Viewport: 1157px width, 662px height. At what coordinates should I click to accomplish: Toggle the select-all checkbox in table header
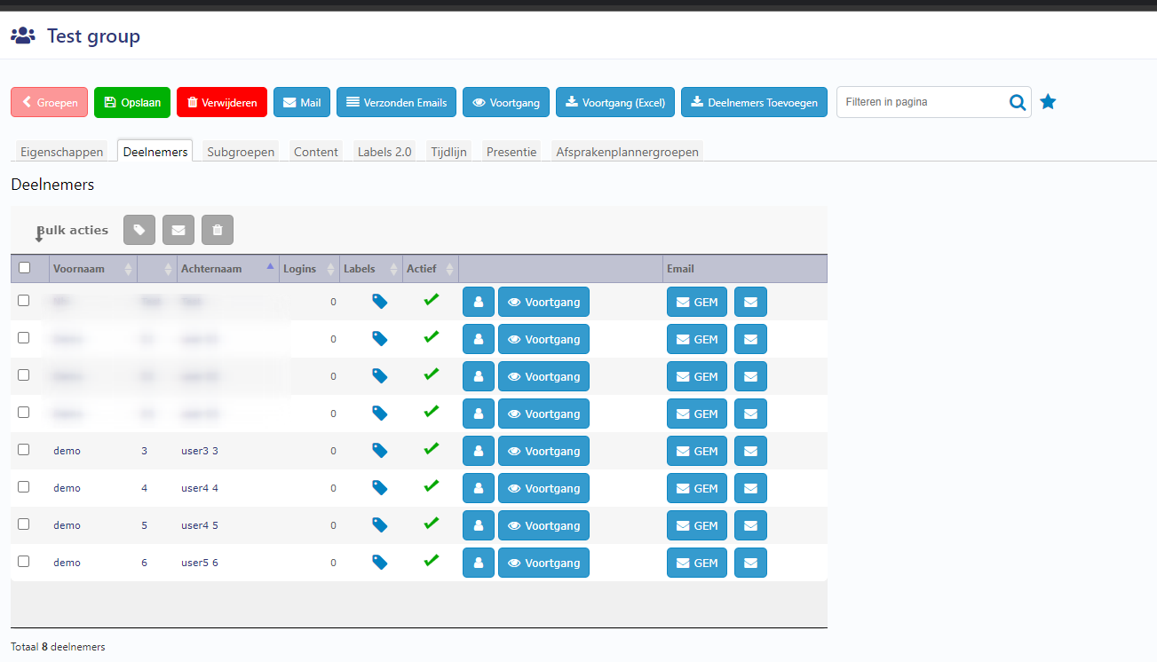tap(24, 268)
